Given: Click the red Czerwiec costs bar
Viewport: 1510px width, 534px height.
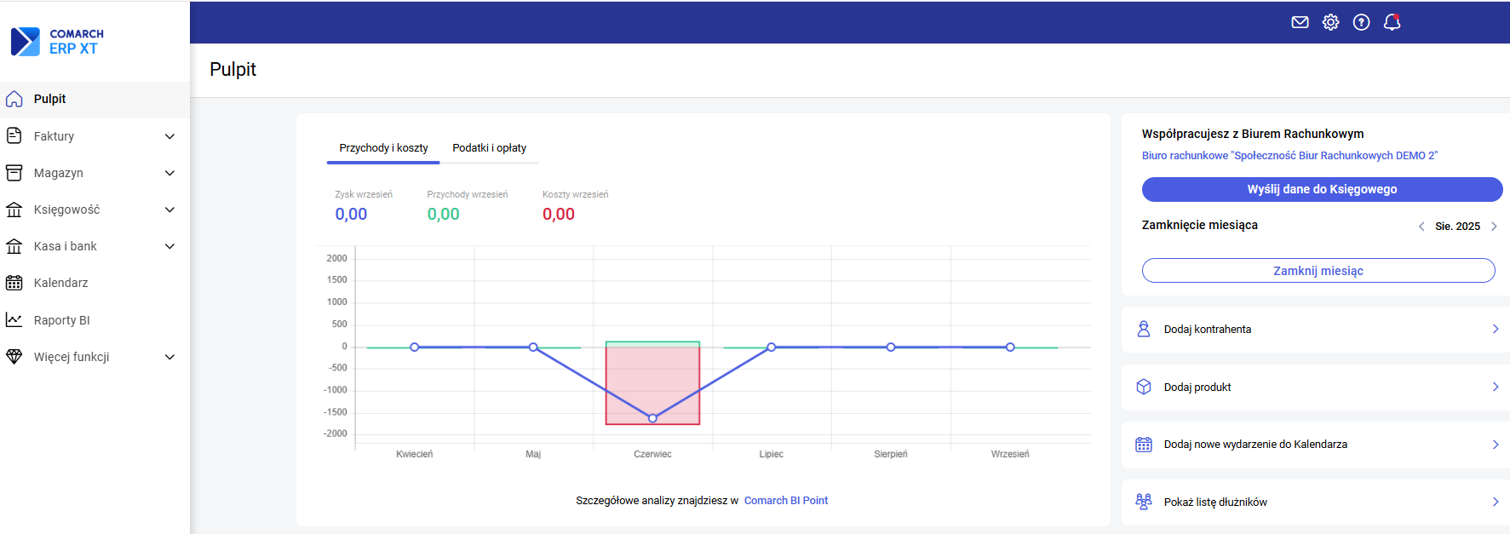Looking at the screenshot, I should (x=652, y=385).
